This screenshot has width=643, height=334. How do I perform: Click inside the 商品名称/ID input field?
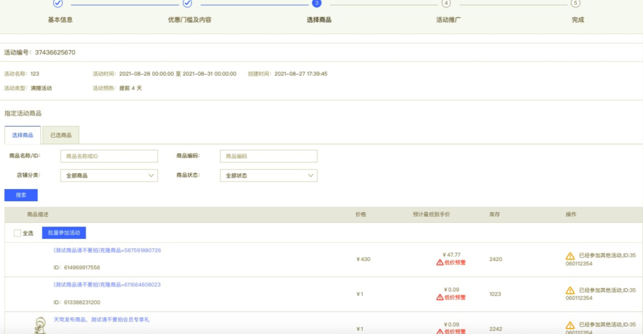[x=108, y=156]
